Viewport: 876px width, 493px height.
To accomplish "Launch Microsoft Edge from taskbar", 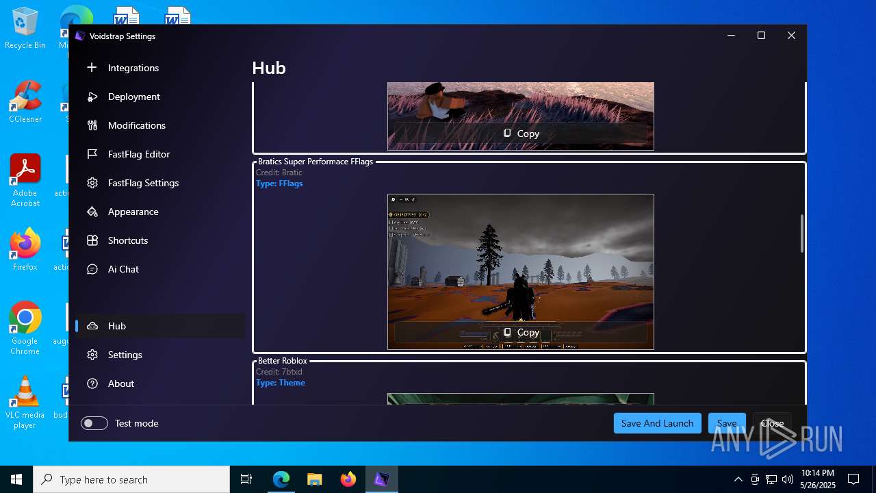I will [281, 479].
